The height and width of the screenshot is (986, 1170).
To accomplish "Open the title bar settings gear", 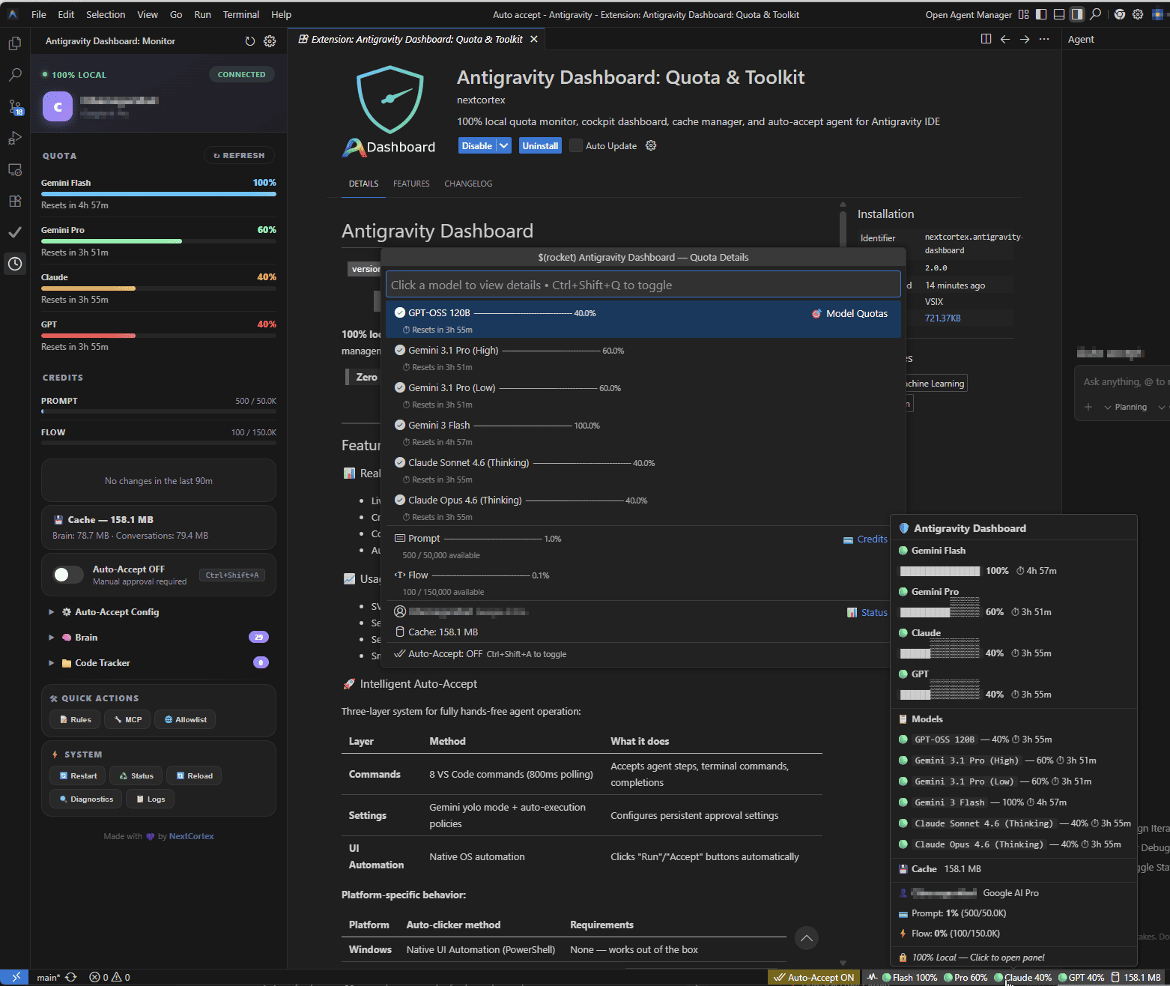I will coord(1138,14).
